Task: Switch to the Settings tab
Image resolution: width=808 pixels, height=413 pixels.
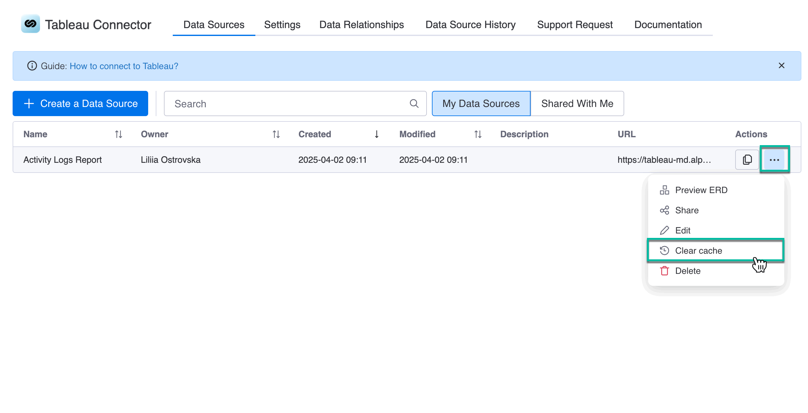Action: pos(282,25)
